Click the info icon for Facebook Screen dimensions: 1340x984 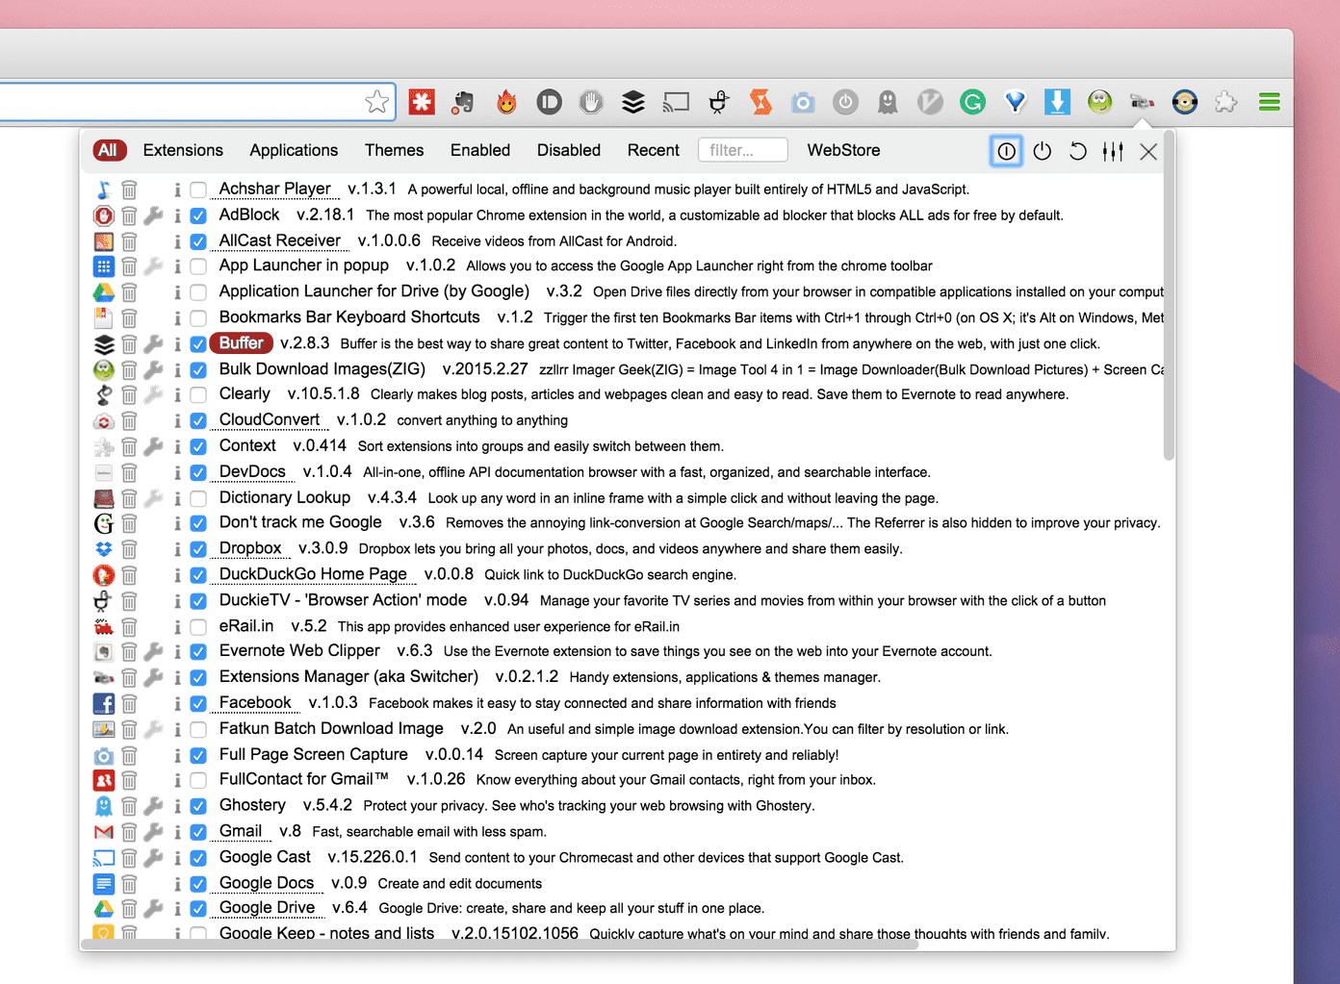pos(177,703)
